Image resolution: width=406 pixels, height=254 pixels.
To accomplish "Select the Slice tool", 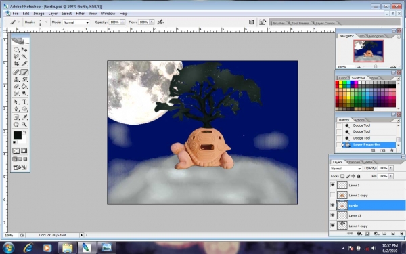I will click(24, 63).
